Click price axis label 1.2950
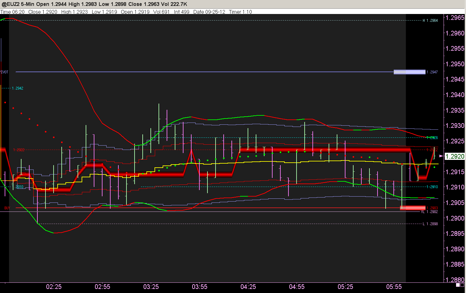The width and height of the screenshot is (466, 293). 455,64
